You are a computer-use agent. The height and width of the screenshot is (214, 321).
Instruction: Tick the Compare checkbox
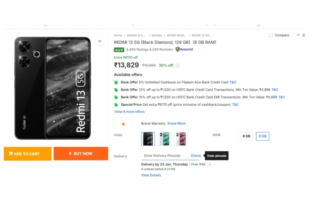[271, 35]
